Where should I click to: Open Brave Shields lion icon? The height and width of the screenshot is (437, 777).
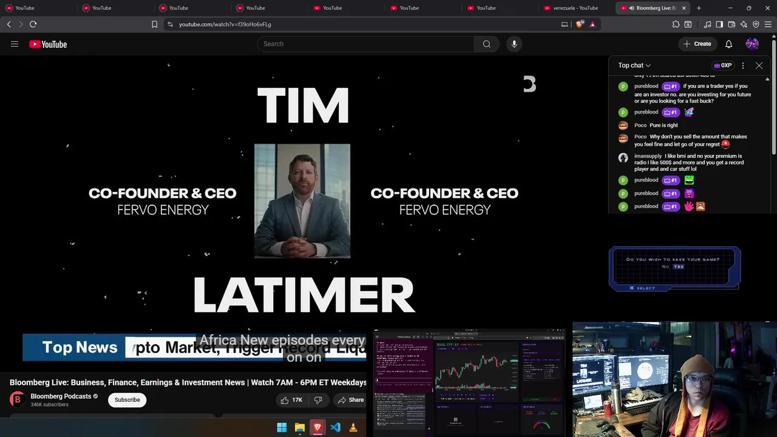(580, 24)
